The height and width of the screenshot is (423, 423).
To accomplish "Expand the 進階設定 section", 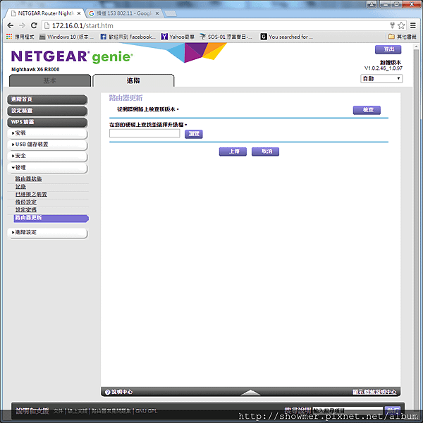I will 47,233.
